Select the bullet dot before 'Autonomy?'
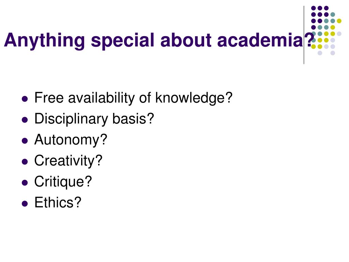The image size is (349, 262). click(x=25, y=141)
